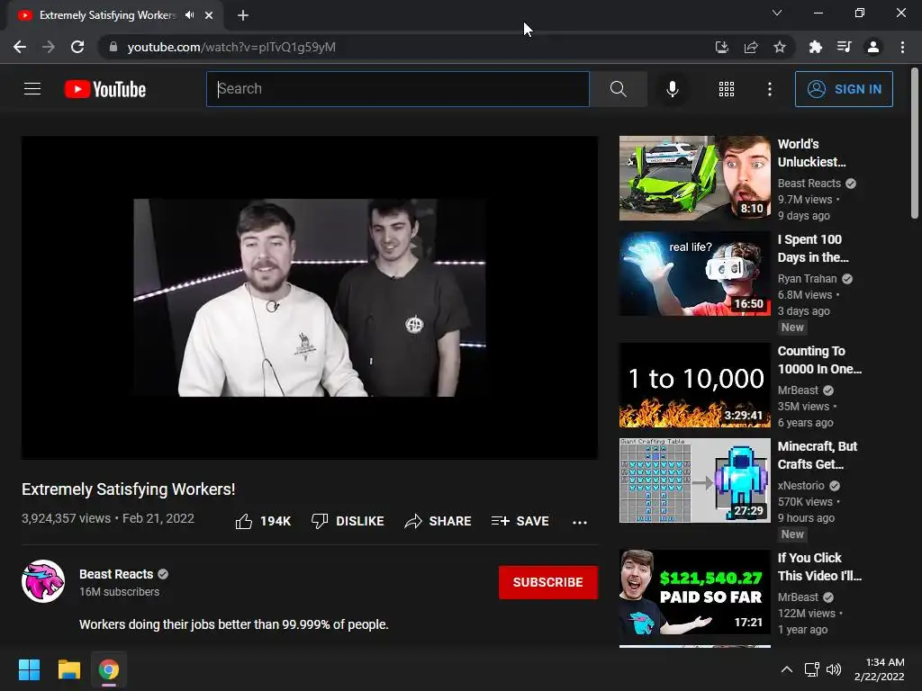Open Chrome profile avatar icon
922x691 pixels.
click(873, 47)
